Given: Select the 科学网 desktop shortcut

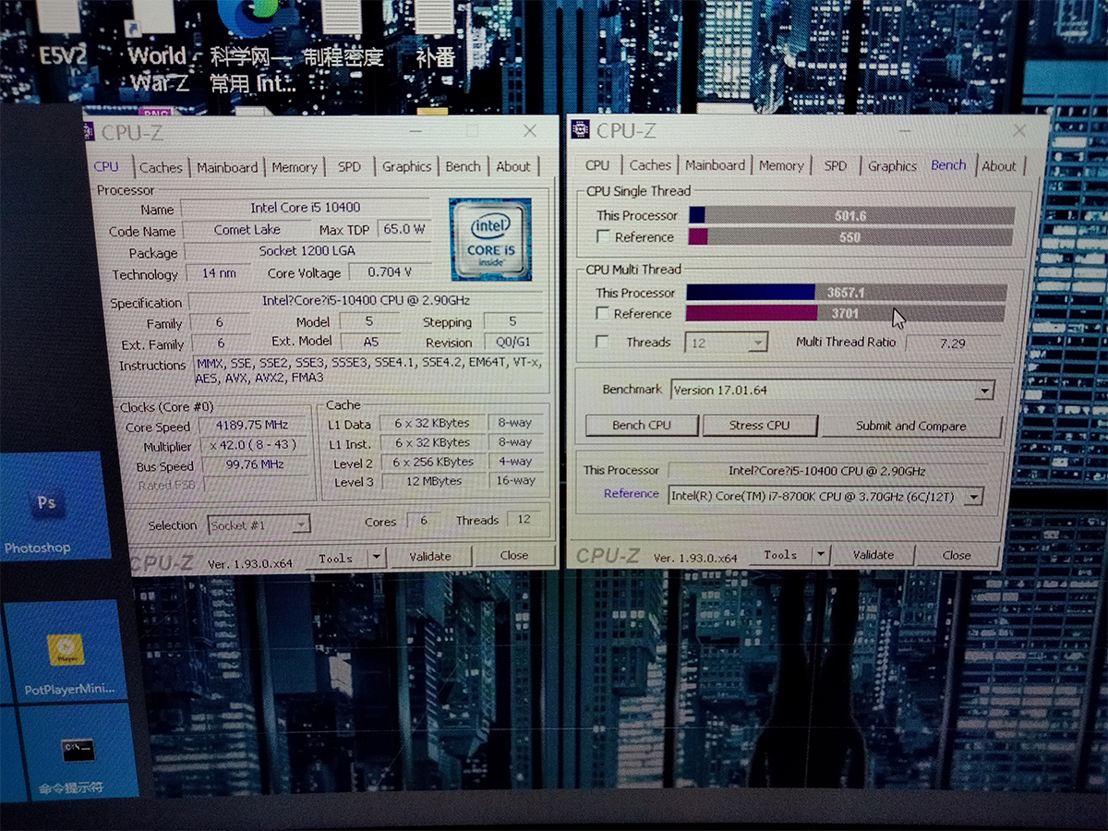Looking at the screenshot, I should click(x=251, y=46).
